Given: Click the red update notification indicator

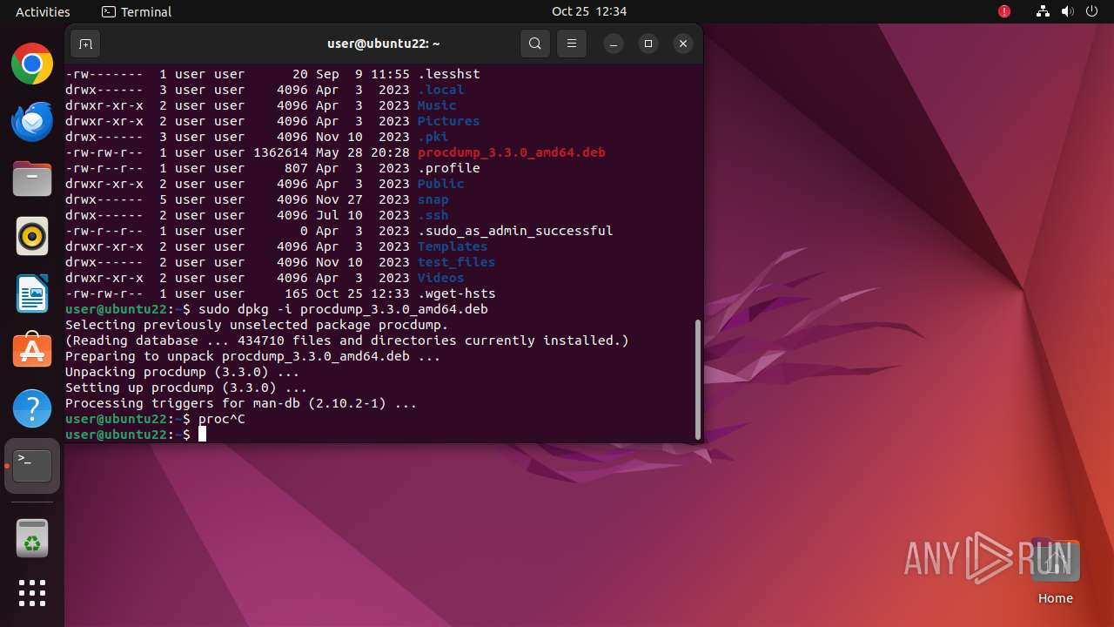Looking at the screenshot, I should click(1004, 11).
